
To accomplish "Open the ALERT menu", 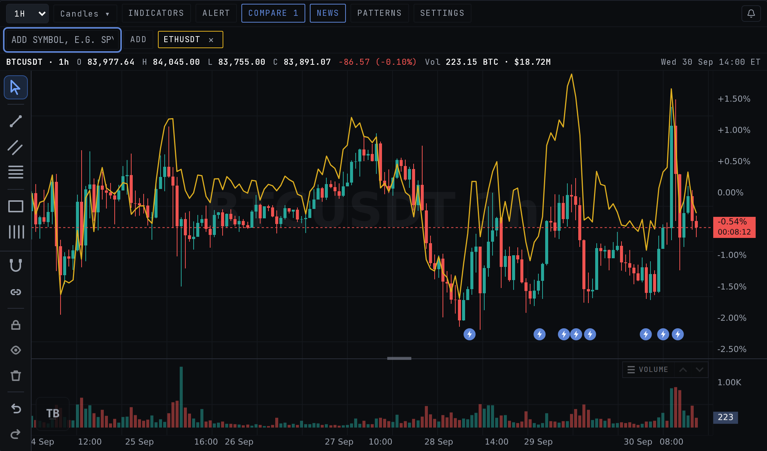I will [216, 13].
